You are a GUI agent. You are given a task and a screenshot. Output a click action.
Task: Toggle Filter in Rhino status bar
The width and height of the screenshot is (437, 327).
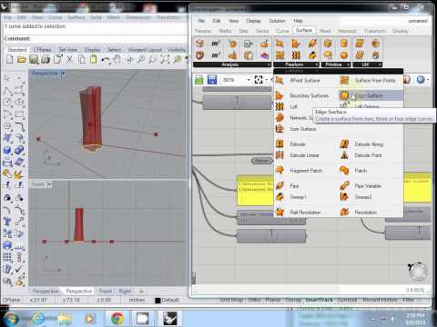(409, 300)
